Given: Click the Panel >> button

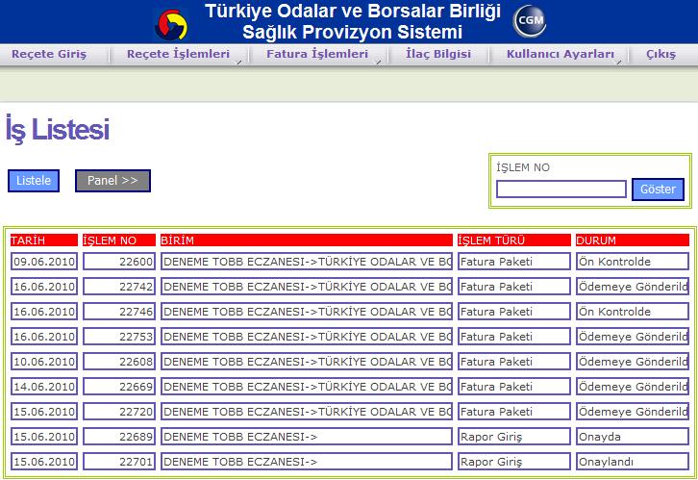Looking at the screenshot, I should (x=112, y=180).
